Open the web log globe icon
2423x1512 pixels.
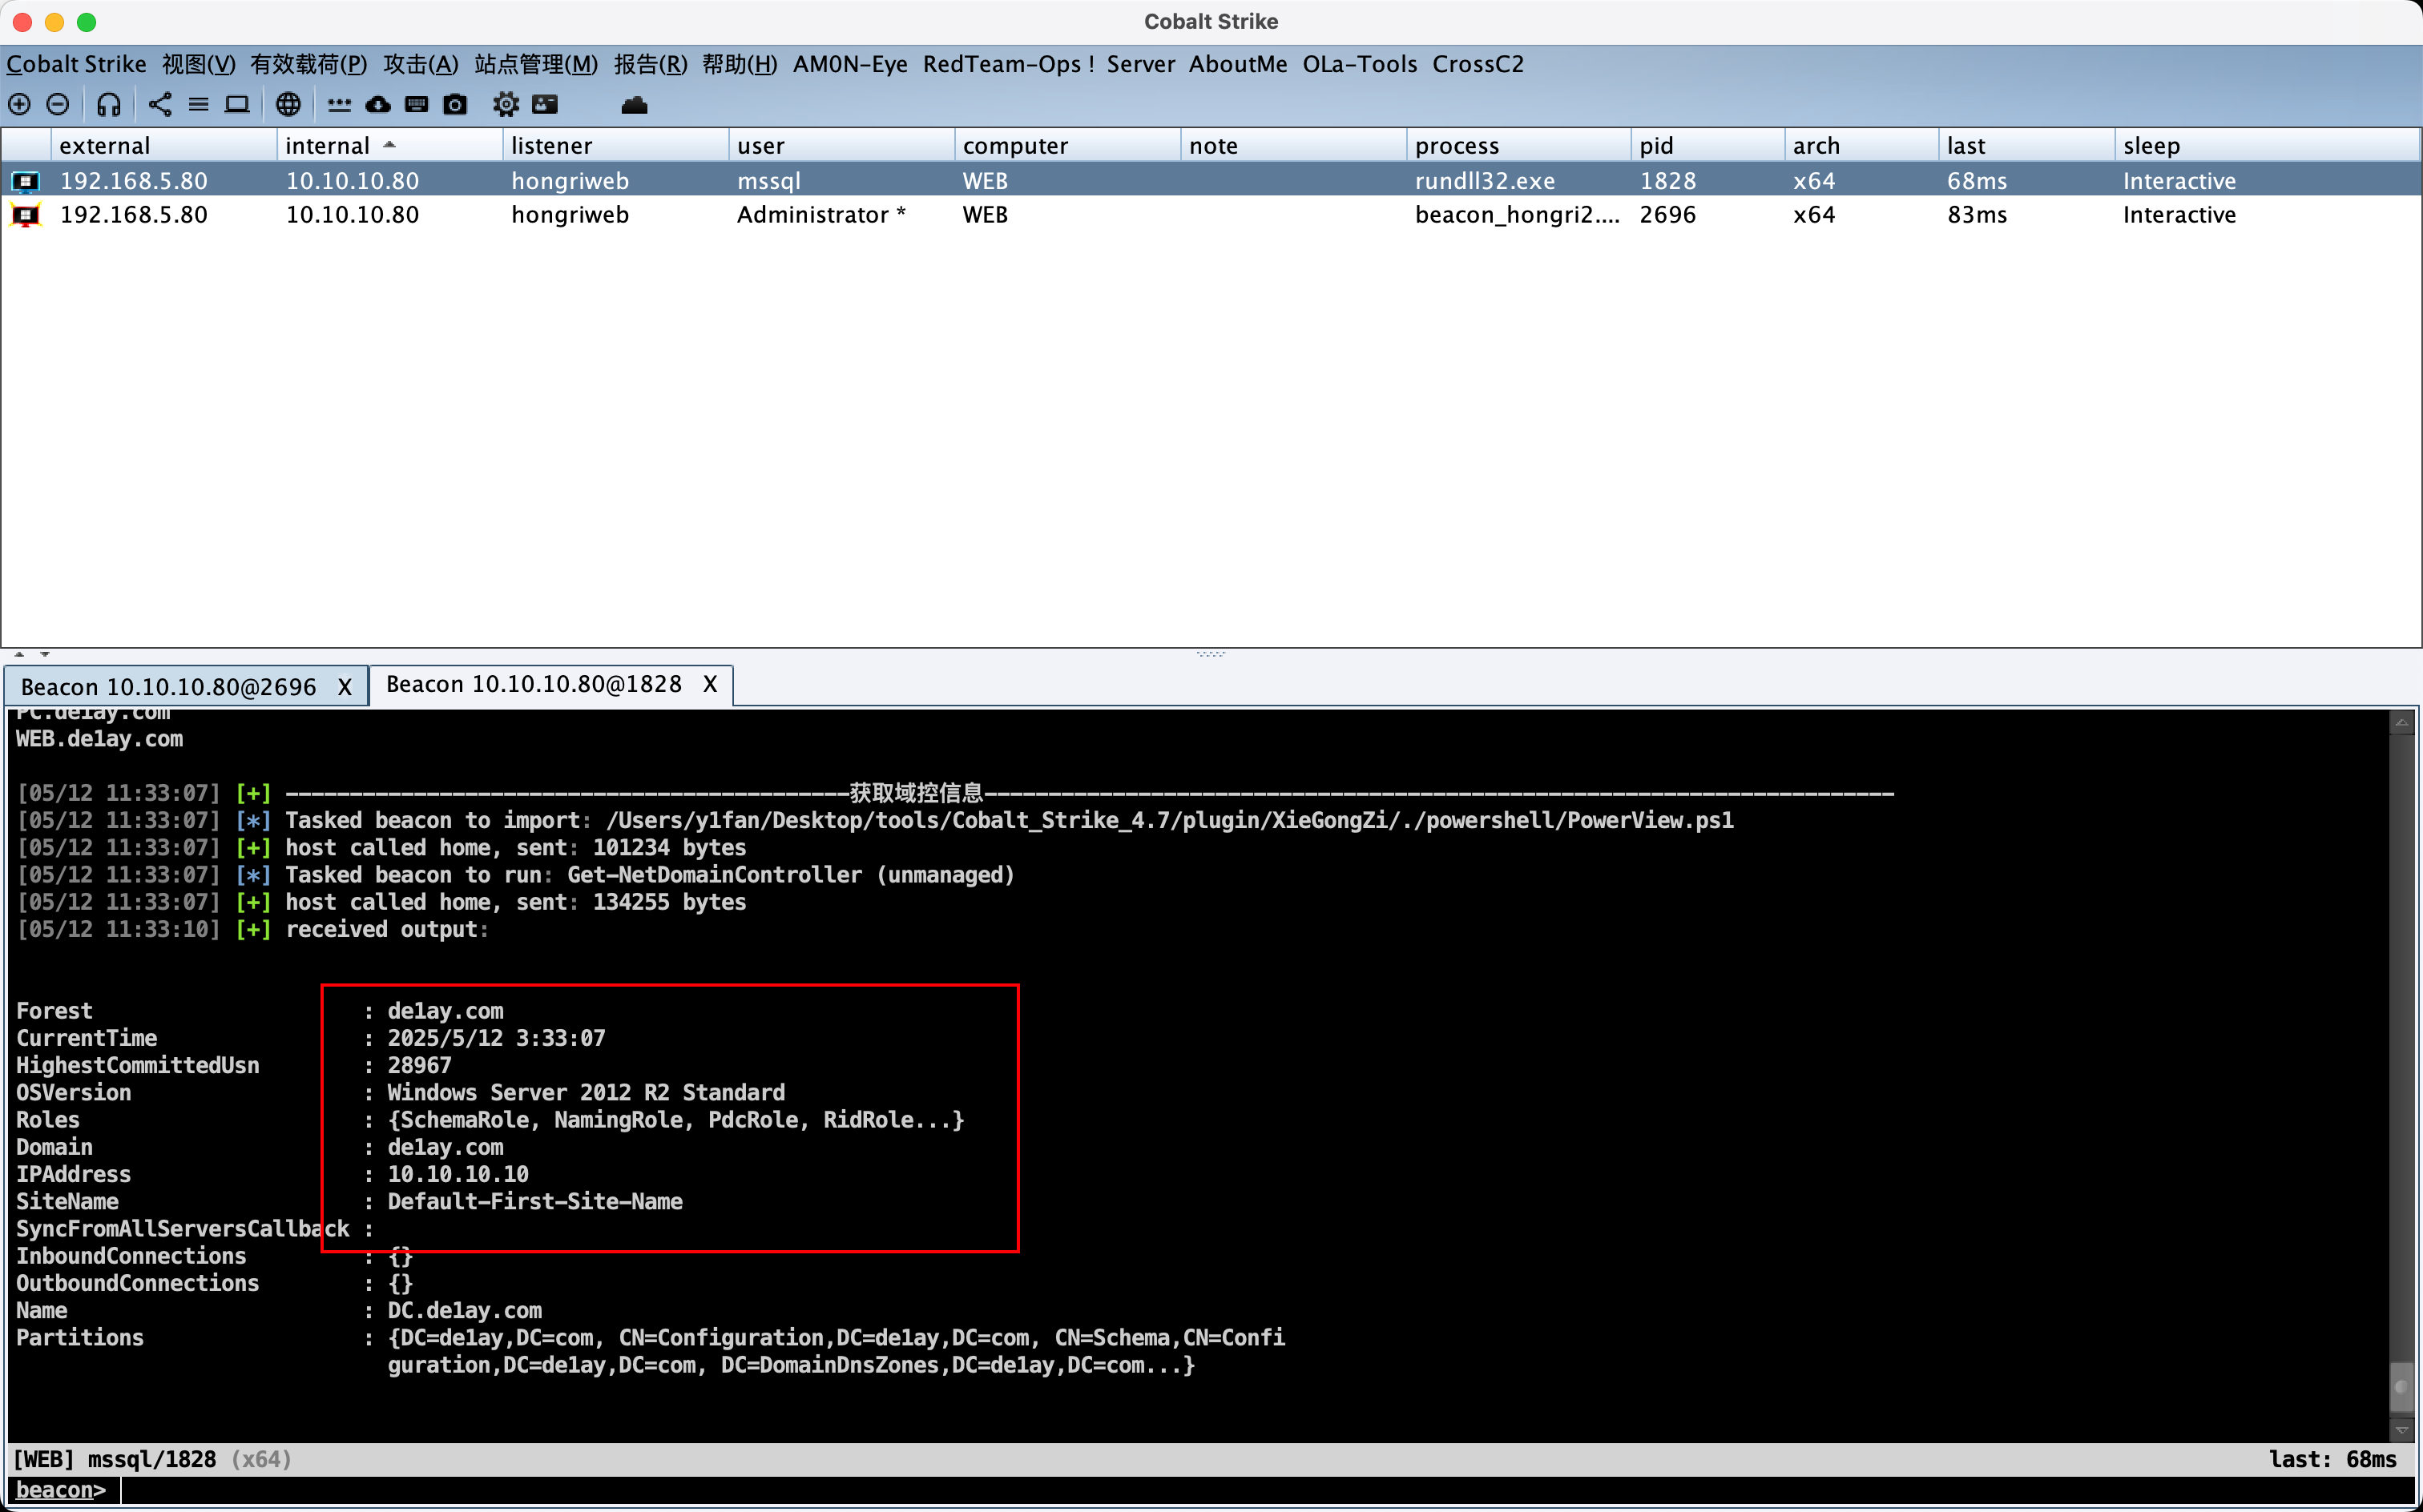(x=288, y=104)
